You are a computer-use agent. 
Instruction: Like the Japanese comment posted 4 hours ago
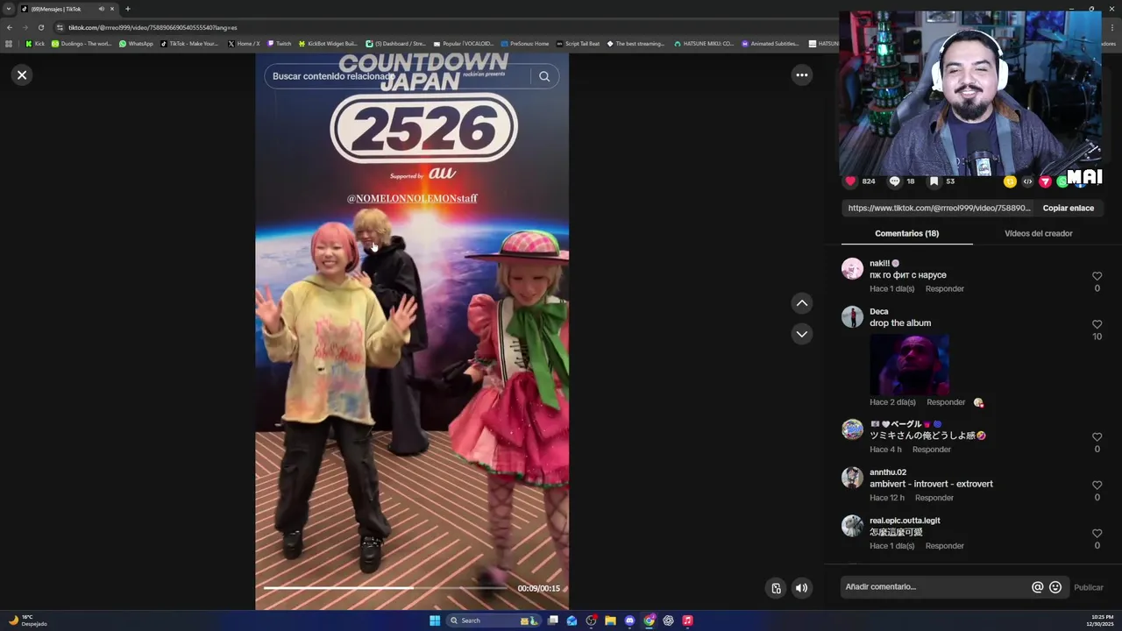coord(1097,436)
